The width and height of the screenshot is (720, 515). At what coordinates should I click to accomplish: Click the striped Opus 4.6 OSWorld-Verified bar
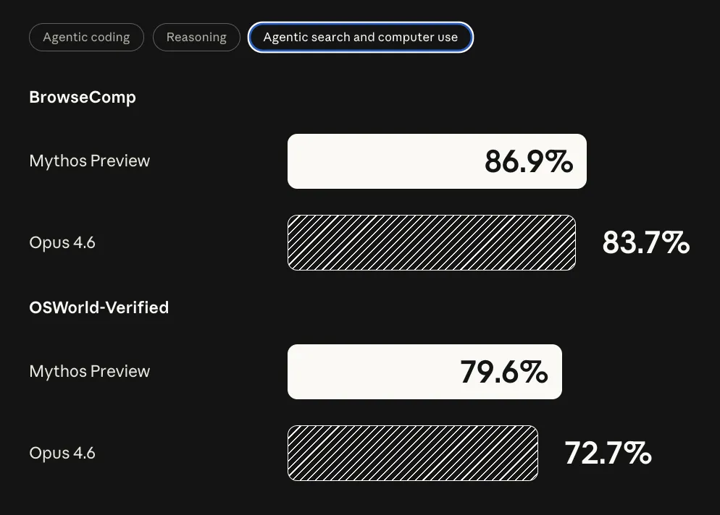click(x=412, y=453)
